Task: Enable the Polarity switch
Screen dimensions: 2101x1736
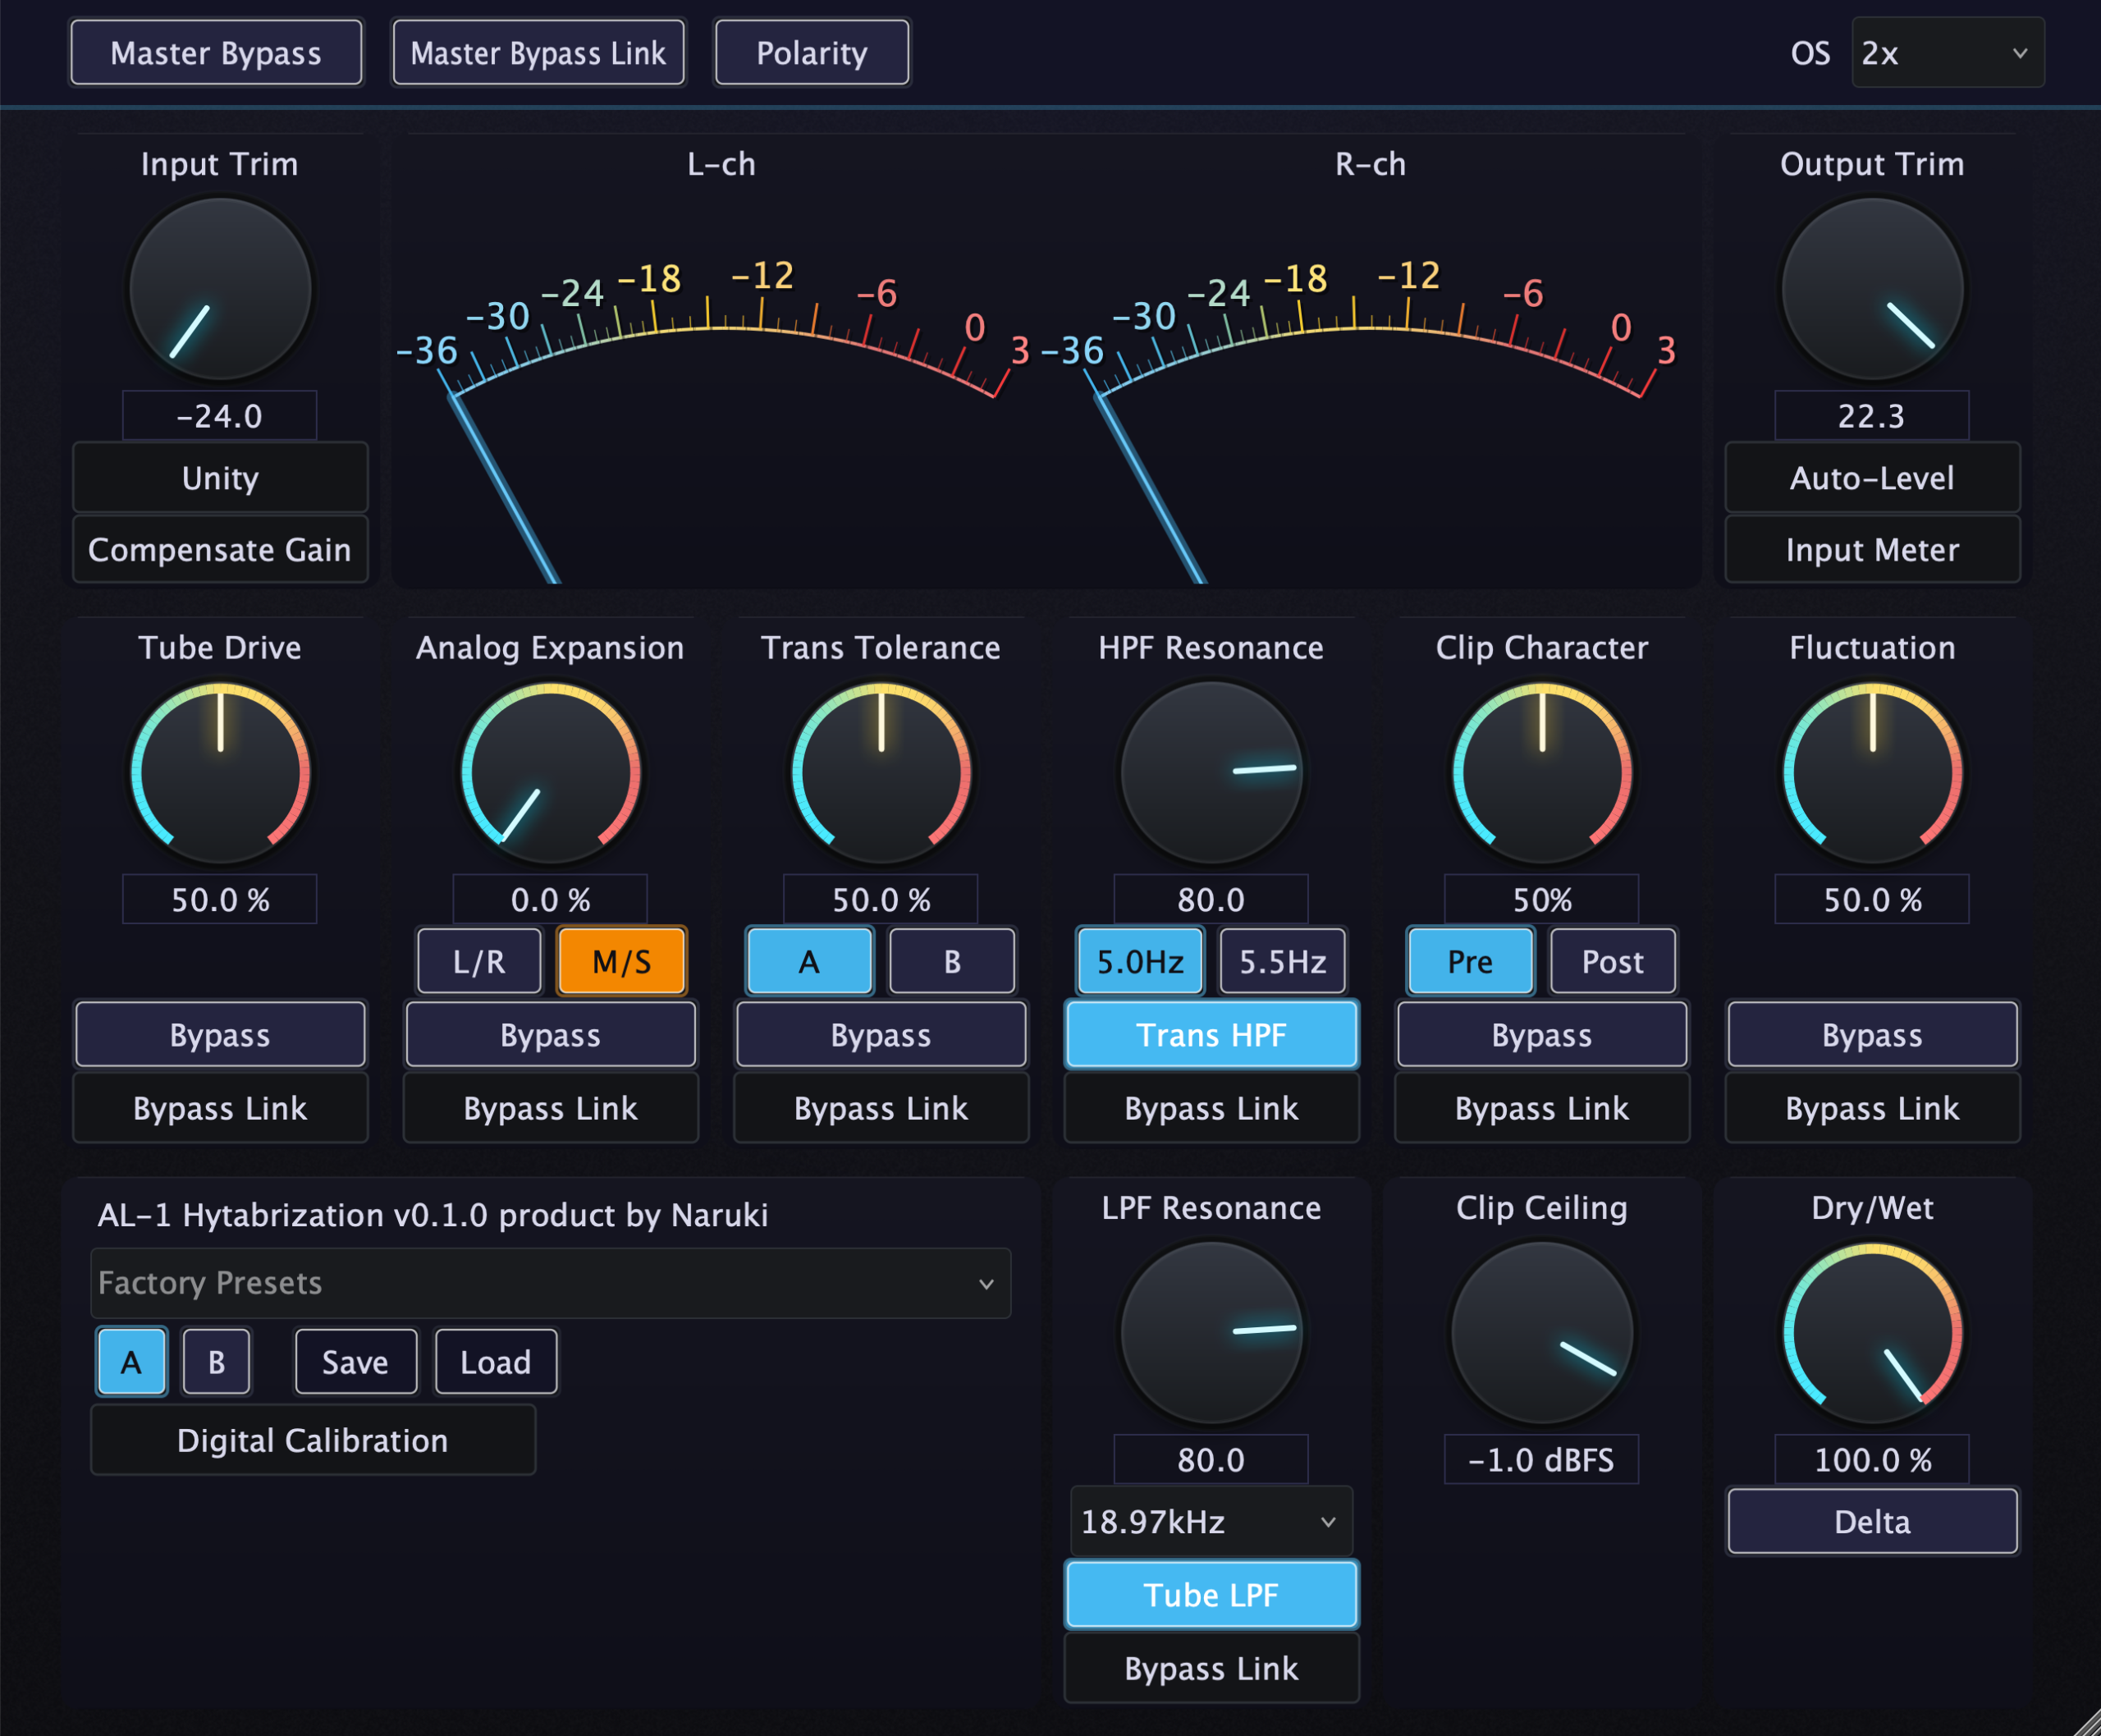Action: [811, 53]
